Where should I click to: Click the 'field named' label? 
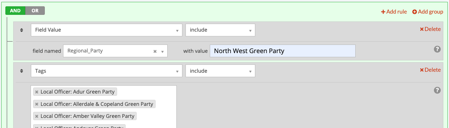click(x=47, y=51)
